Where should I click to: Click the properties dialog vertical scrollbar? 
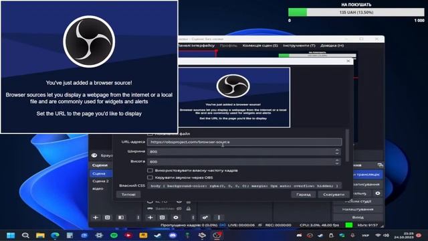tap(347, 145)
